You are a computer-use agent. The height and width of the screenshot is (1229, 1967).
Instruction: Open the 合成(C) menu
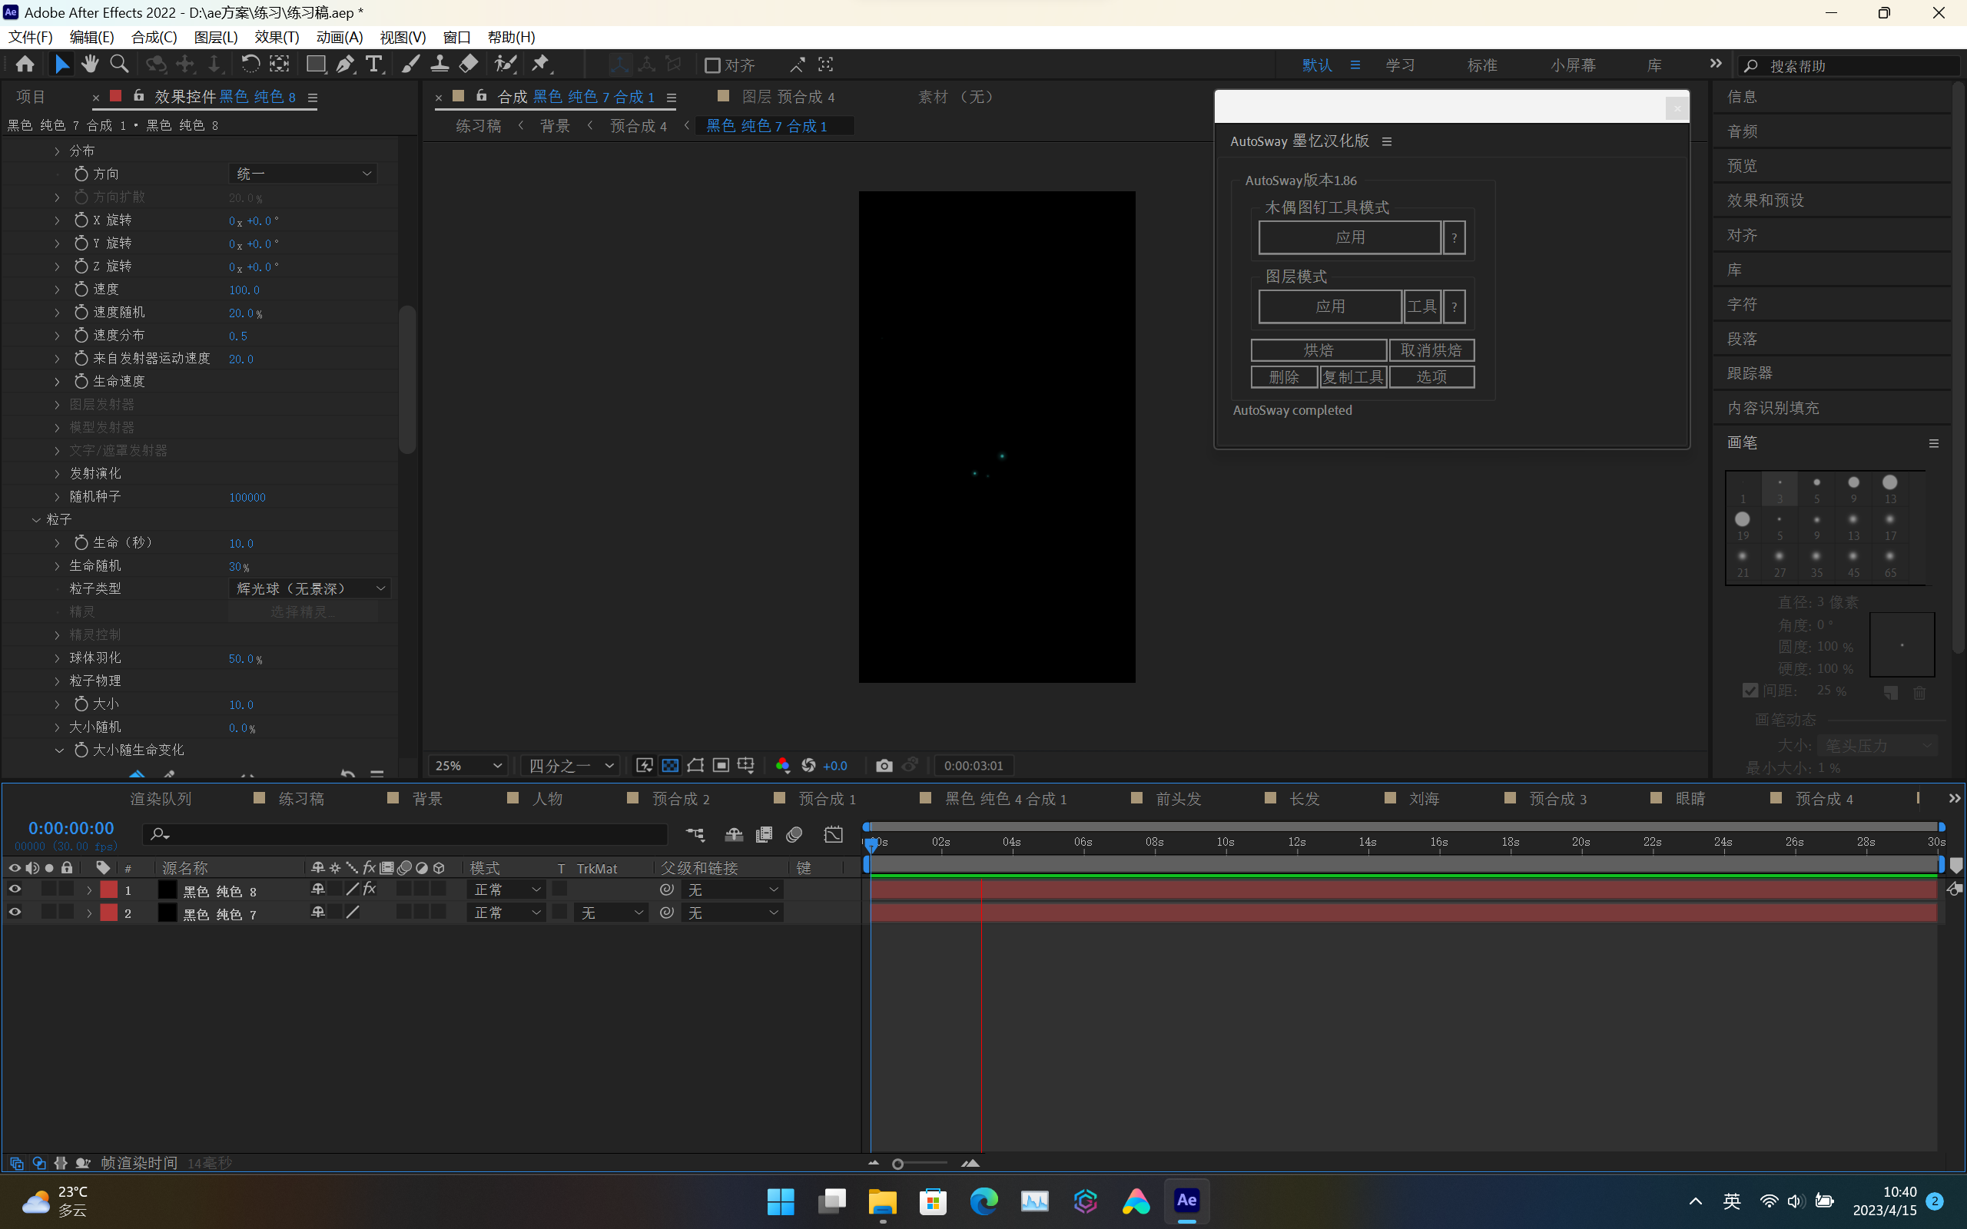154,38
